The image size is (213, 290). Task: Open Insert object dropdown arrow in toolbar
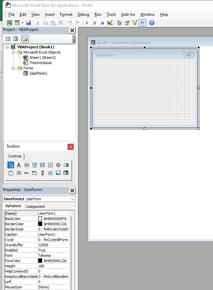pyautogui.click(x=22, y=23)
